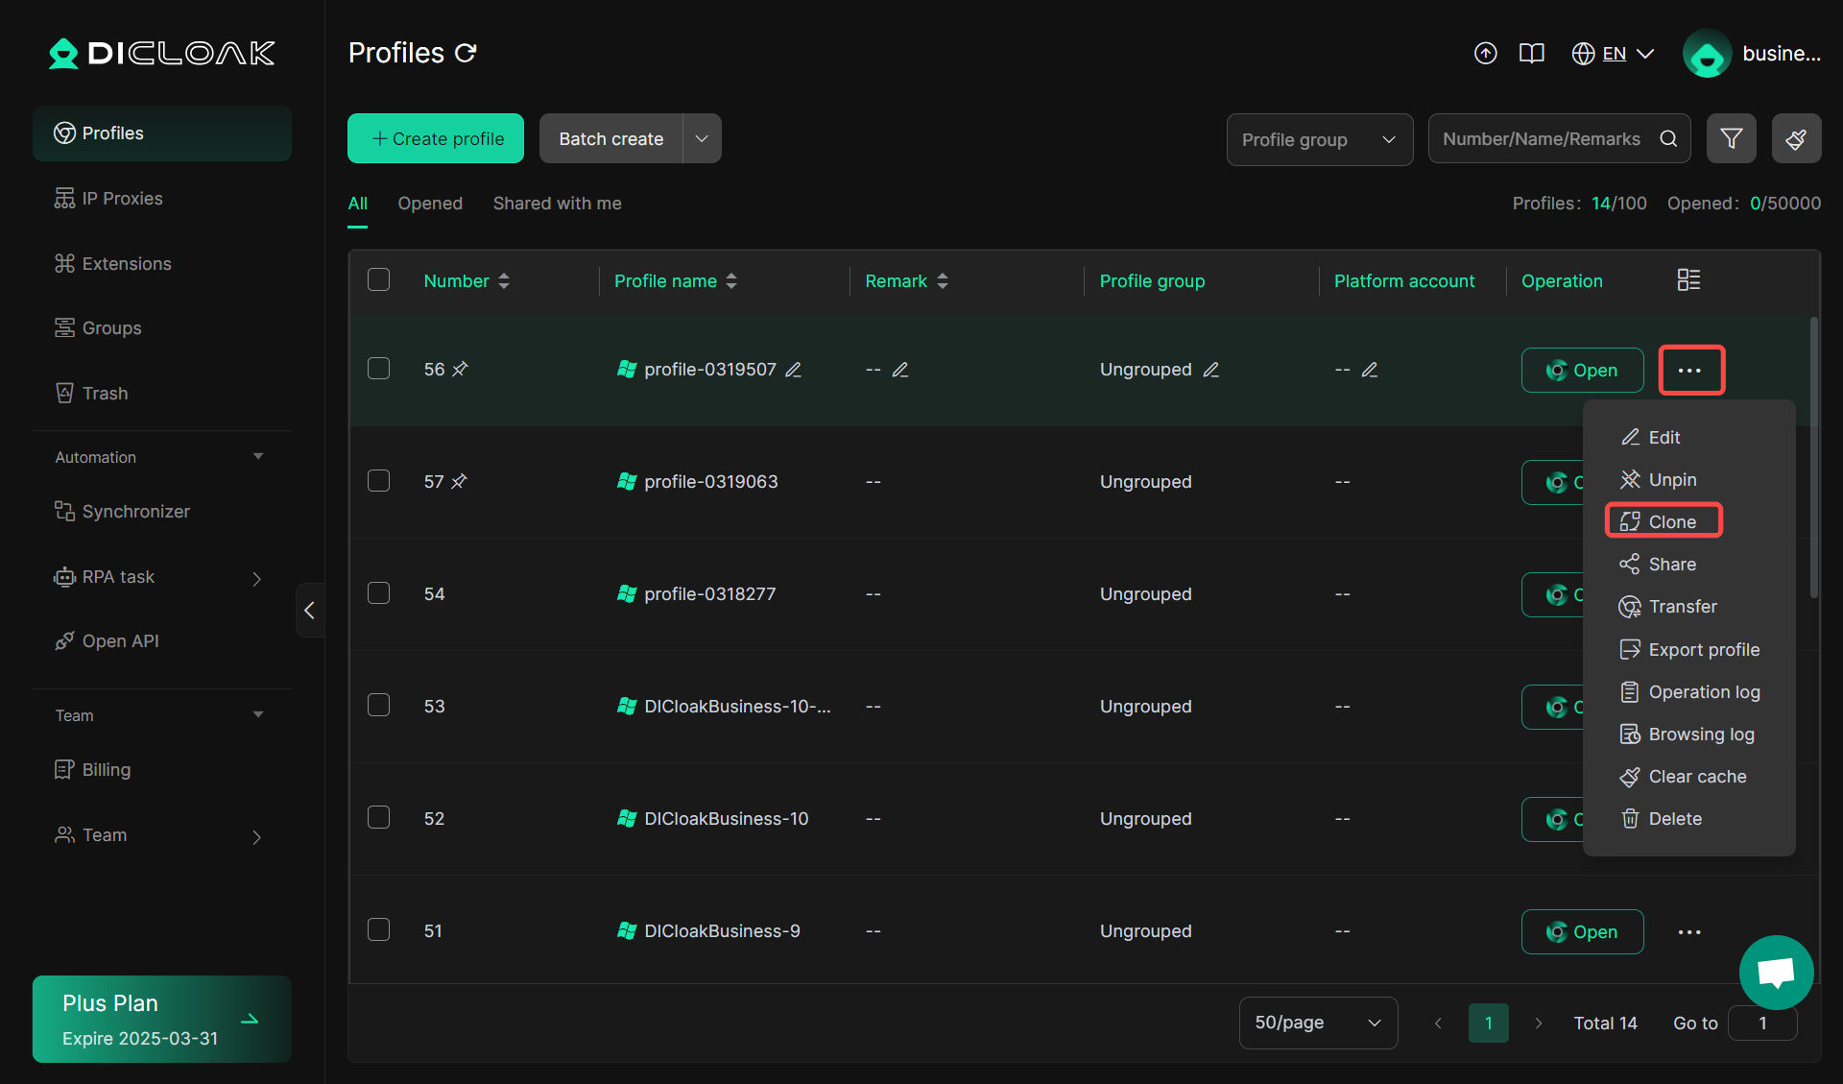Refresh the Profiles list

tap(466, 53)
